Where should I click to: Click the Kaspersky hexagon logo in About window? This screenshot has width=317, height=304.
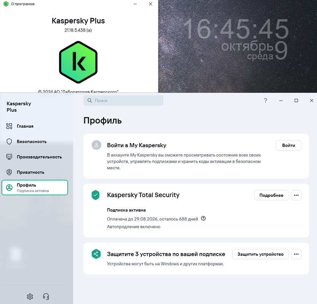coord(78,62)
